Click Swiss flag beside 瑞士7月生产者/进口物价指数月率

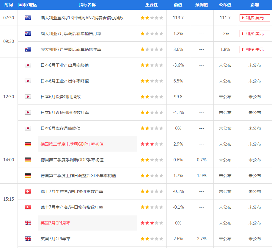[x=28, y=191]
